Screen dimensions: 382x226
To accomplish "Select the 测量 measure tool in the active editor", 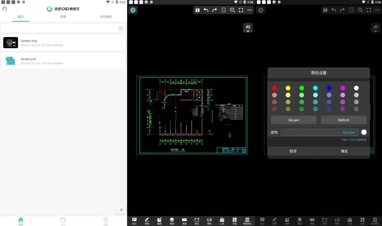I will [184, 221].
